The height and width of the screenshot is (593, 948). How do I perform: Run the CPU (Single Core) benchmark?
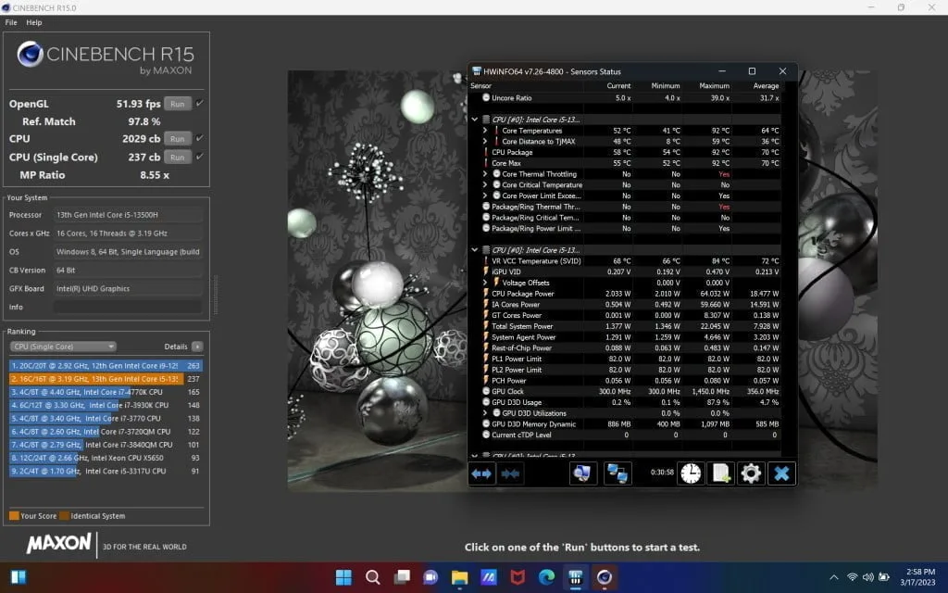point(178,157)
